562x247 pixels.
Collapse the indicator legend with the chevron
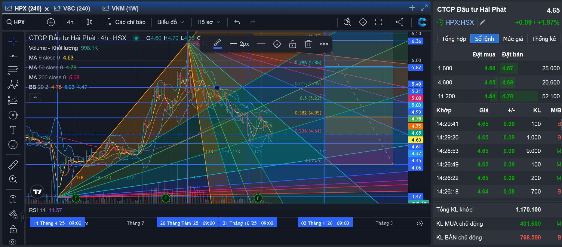(35, 97)
